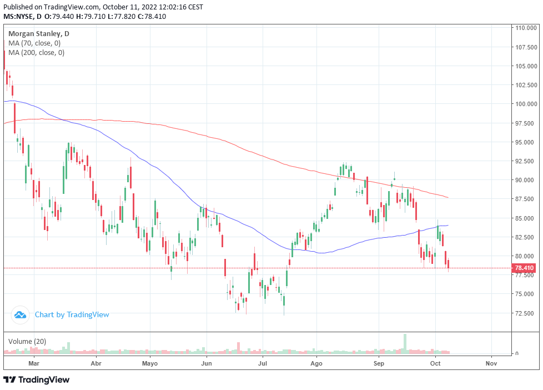Viewport: 543px width, 390px height.
Task: Click the Mayo label on the time axis
Action: 150,363
